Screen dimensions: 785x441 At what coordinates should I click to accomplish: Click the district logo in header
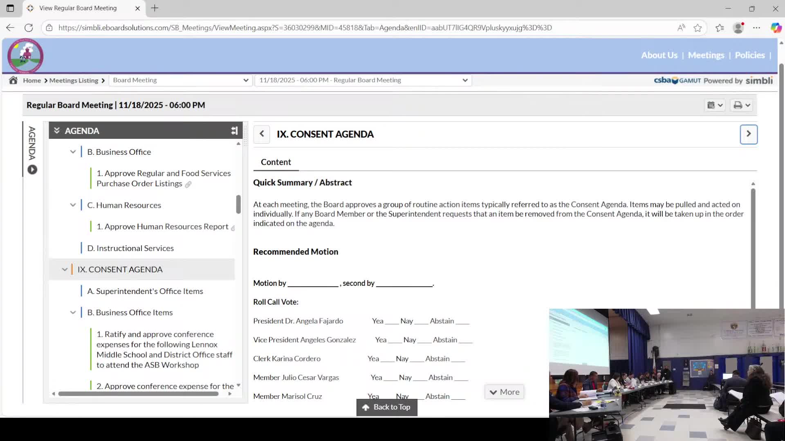coord(25,56)
